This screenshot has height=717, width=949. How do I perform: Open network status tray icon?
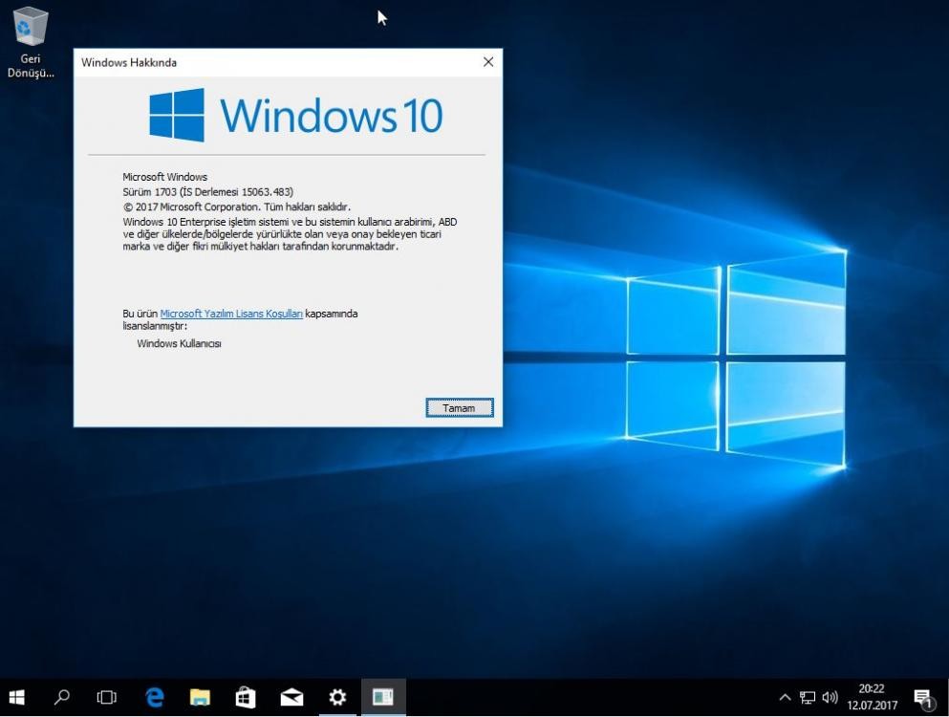pos(808,698)
